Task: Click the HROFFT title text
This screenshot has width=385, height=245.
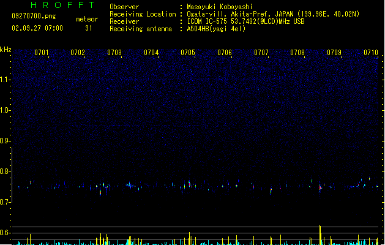Action: pos(62,5)
